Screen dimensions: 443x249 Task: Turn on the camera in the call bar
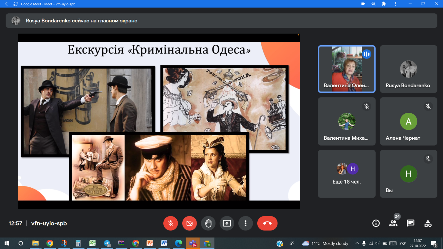tap(189, 223)
